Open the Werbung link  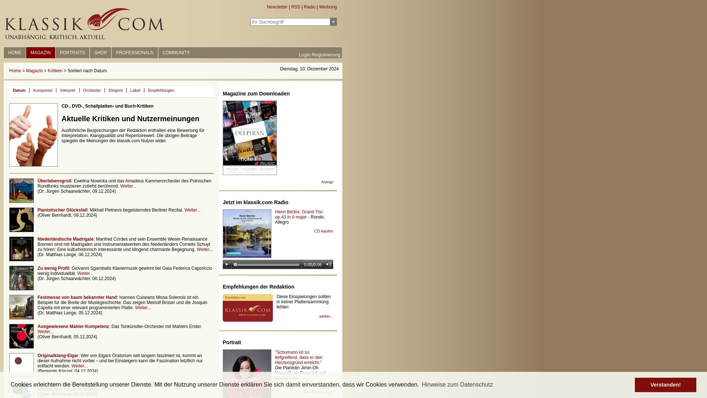(x=328, y=7)
